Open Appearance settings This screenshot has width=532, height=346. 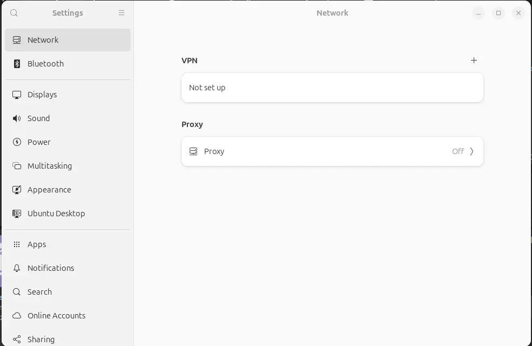pyautogui.click(x=68, y=190)
